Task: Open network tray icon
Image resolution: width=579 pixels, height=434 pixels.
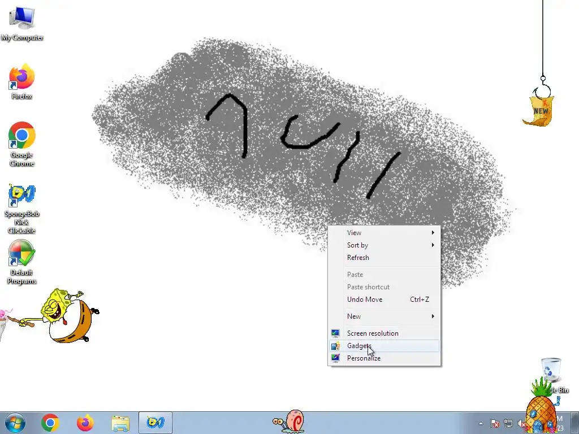Action: click(x=508, y=423)
